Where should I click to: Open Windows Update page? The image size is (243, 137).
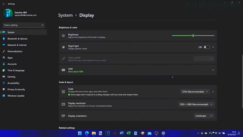[x=24, y=96]
